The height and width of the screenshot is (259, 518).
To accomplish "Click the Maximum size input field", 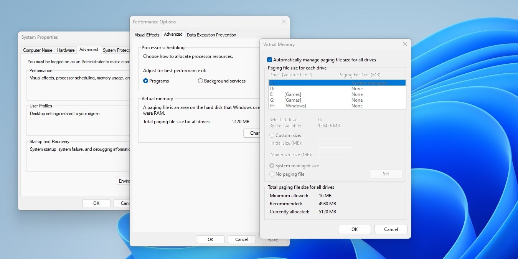I will click(334, 154).
